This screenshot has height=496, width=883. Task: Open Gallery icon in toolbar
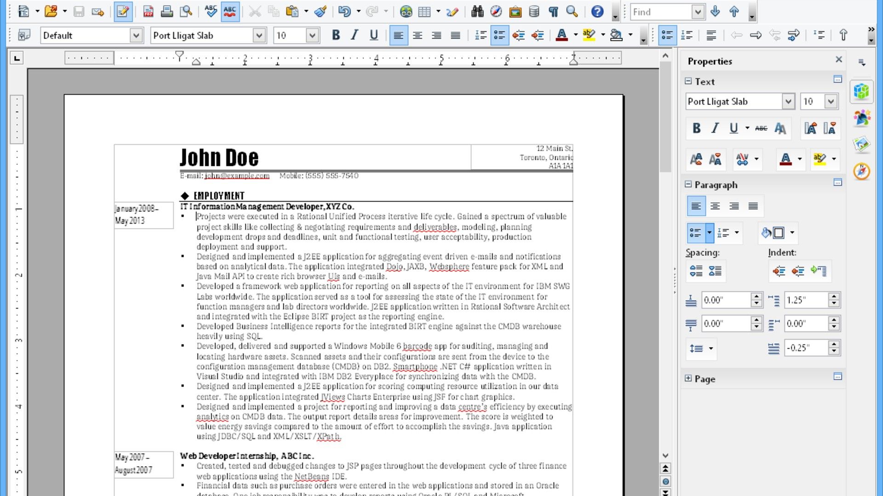point(515,11)
